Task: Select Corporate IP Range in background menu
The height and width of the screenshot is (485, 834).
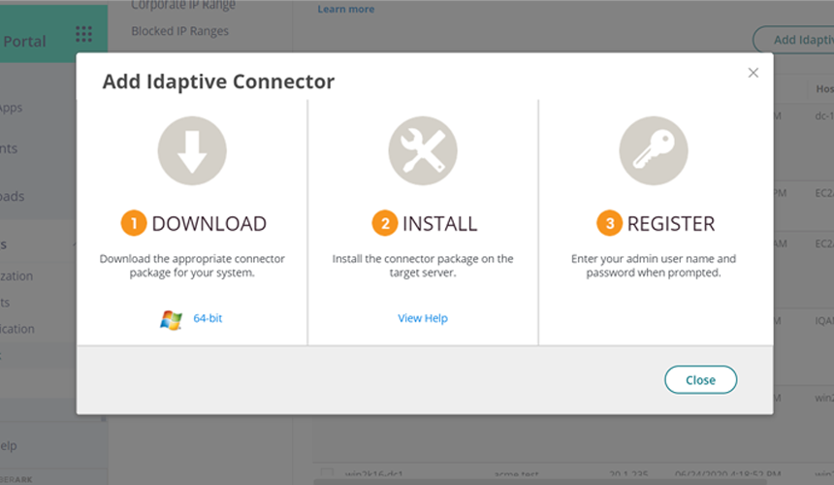Action: pyautogui.click(x=183, y=5)
